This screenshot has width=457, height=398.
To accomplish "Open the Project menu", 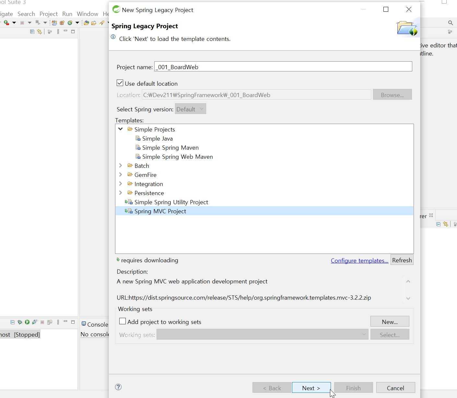I will [x=49, y=14].
